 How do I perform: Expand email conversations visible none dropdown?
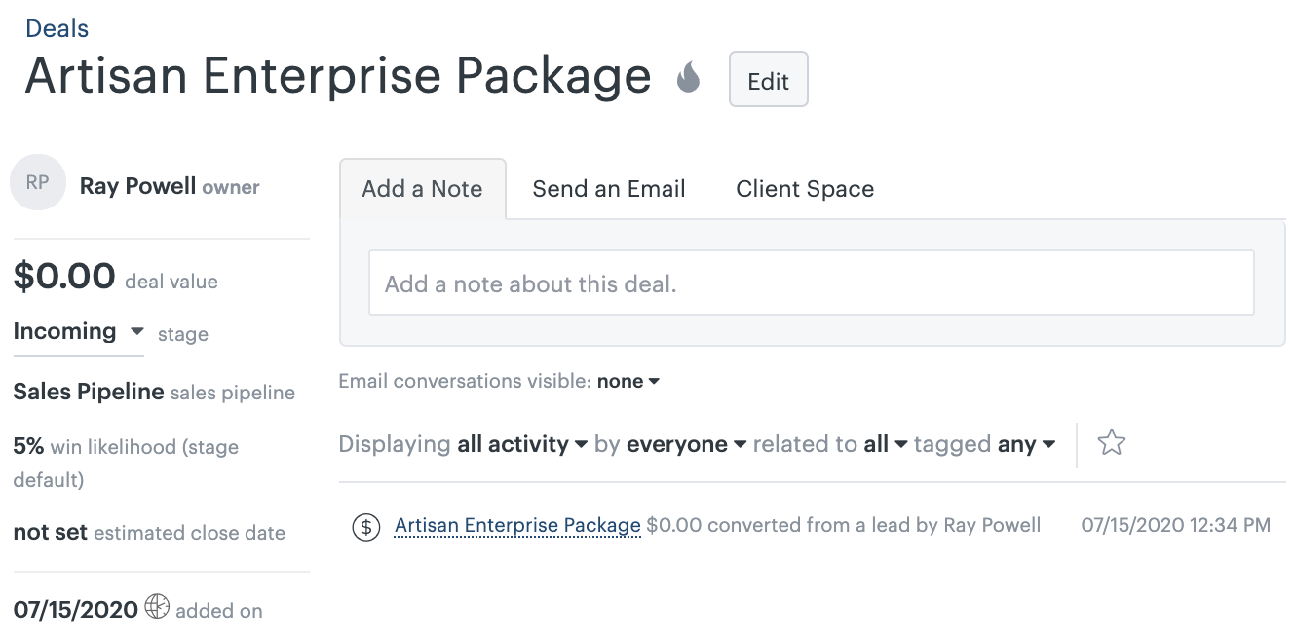click(628, 381)
